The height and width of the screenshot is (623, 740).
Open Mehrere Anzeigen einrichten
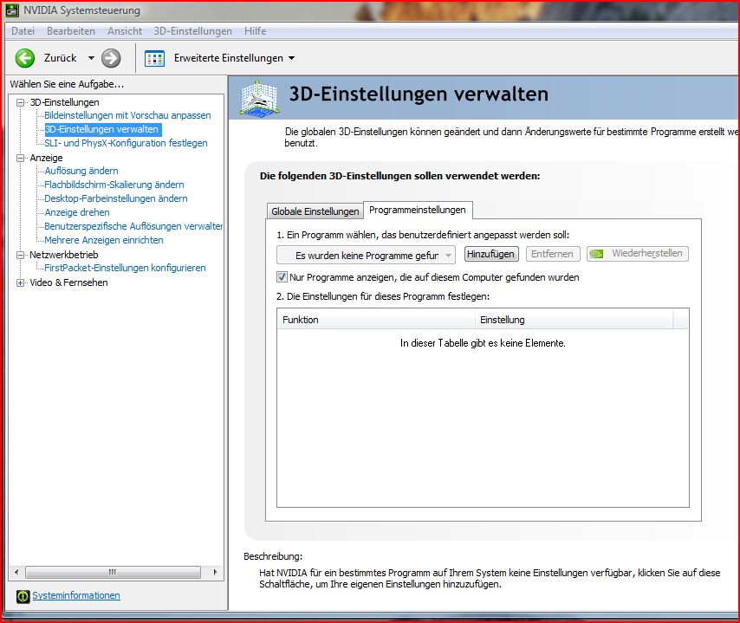coord(104,240)
